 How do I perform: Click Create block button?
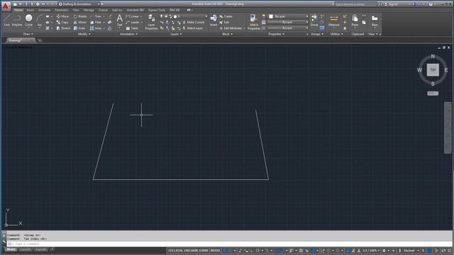(226, 16)
